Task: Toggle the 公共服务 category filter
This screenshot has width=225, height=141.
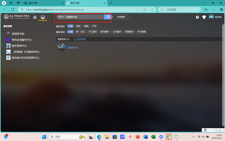Action: (117, 32)
